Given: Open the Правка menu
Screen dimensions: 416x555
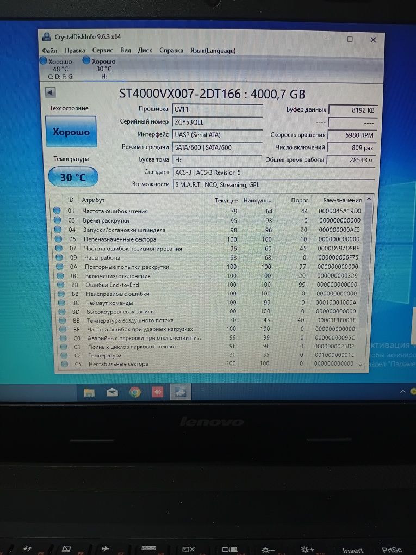Looking at the screenshot, I should click(x=74, y=50).
